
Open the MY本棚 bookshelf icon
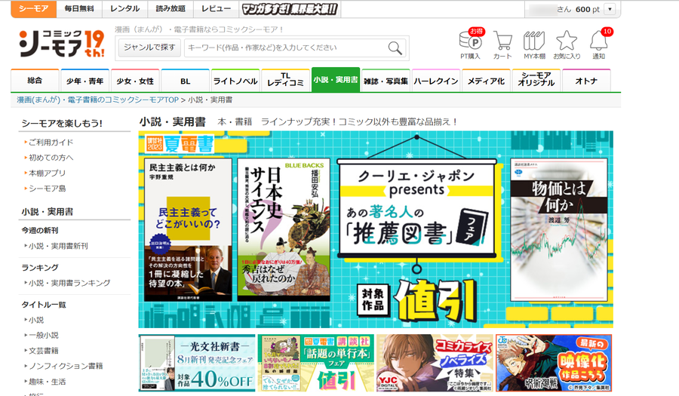[x=534, y=44]
